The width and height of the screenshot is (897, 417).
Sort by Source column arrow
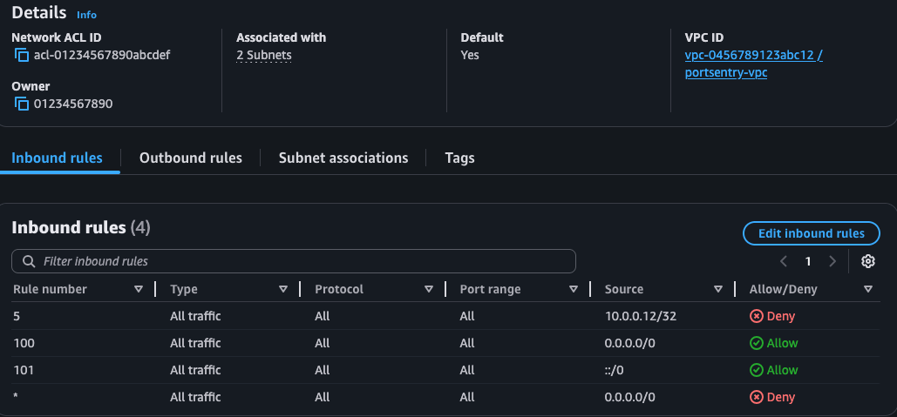717,289
